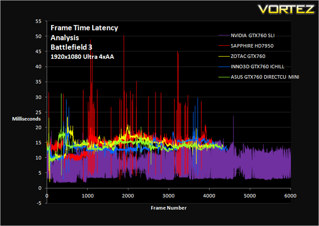Click the Analysis title line

pyautogui.click(x=65, y=38)
